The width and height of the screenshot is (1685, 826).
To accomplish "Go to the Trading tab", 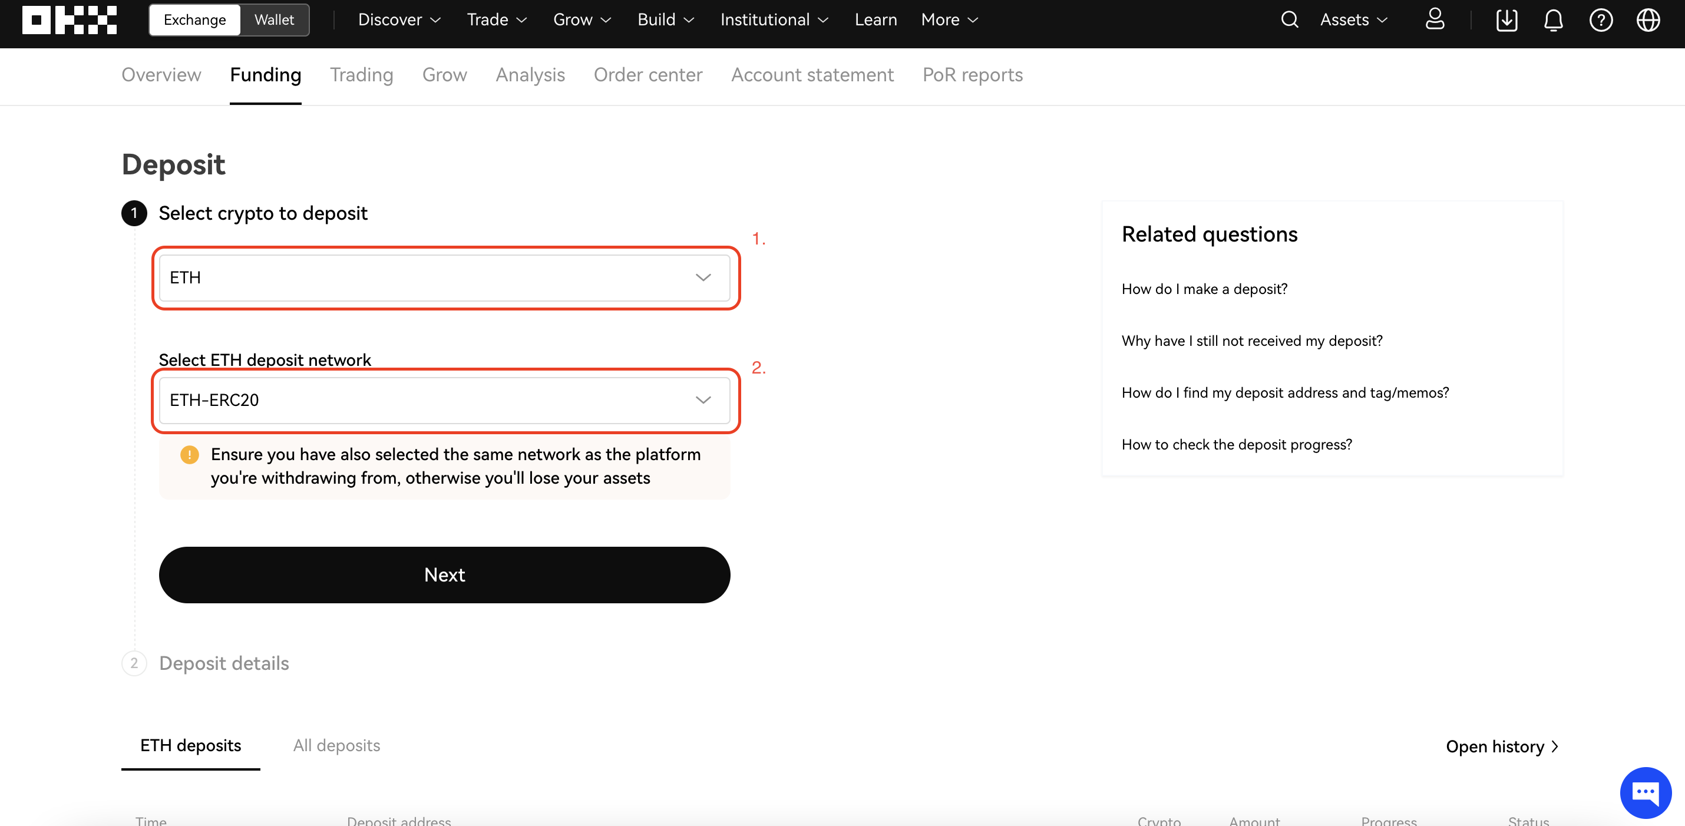I will pos(362,75).
